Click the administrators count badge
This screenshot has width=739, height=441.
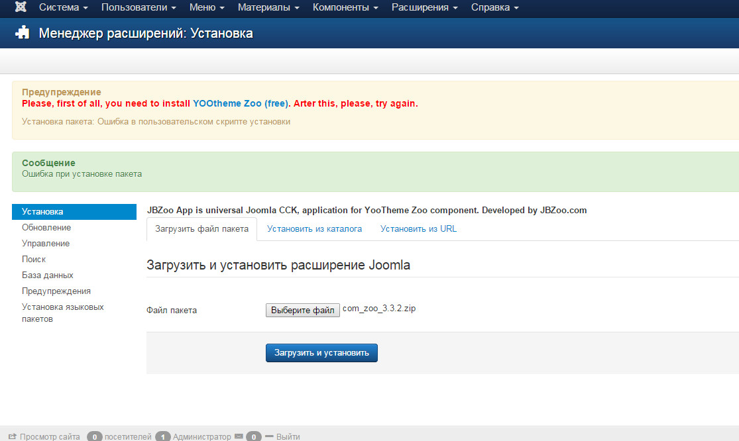point(163,436)
